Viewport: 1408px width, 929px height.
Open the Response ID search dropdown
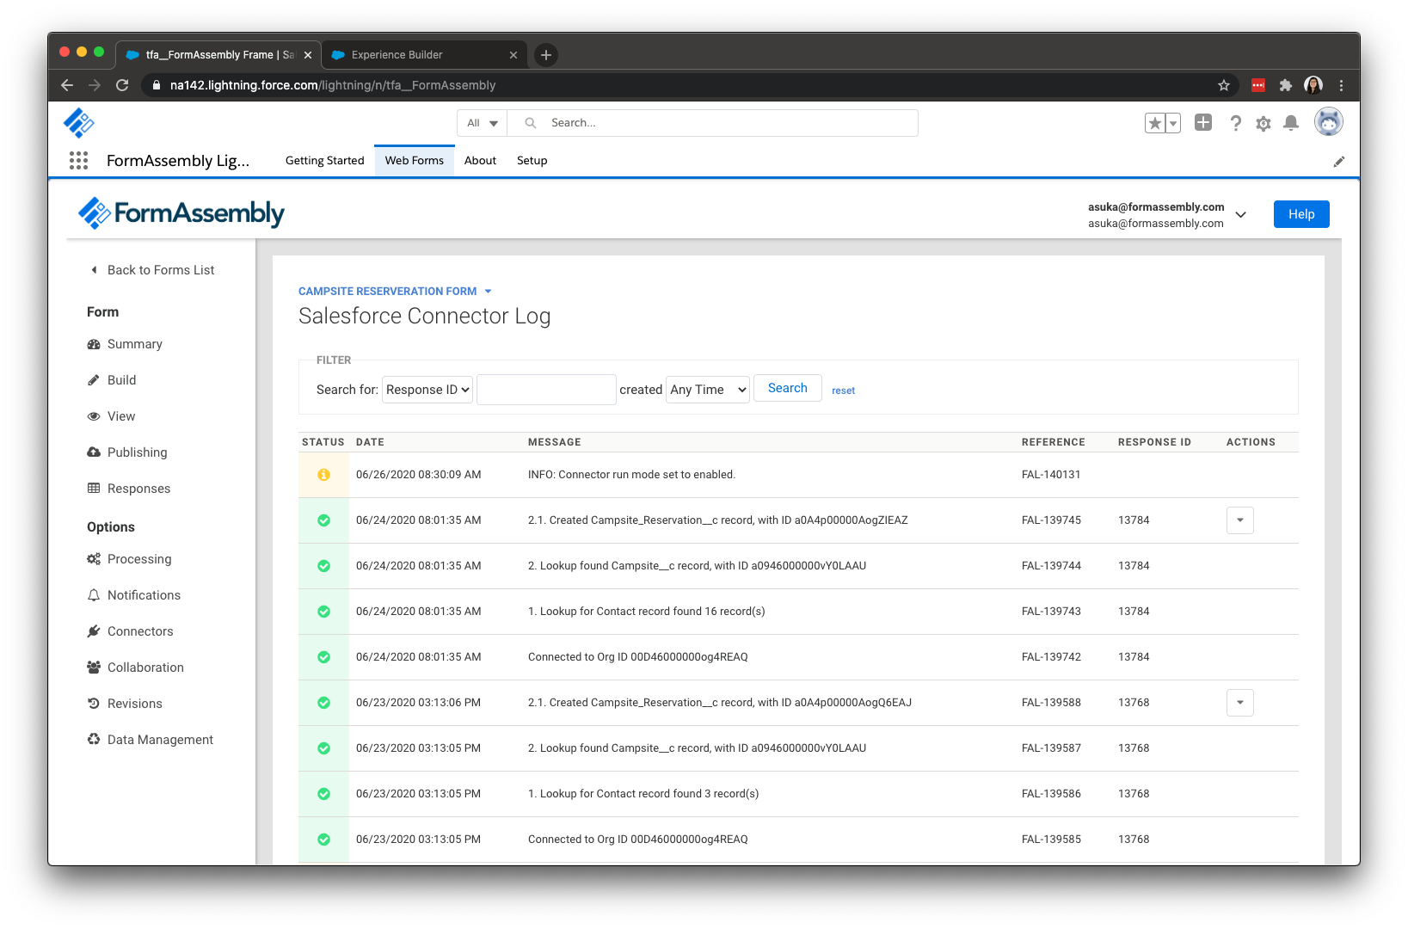coord(427,389)
